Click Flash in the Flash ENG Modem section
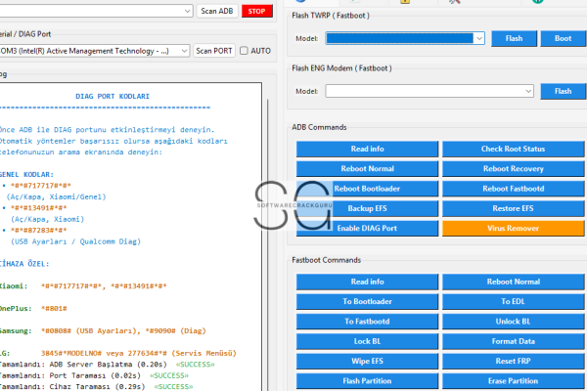Viewport: 587px width, 391px height. [x=563, y=91]
